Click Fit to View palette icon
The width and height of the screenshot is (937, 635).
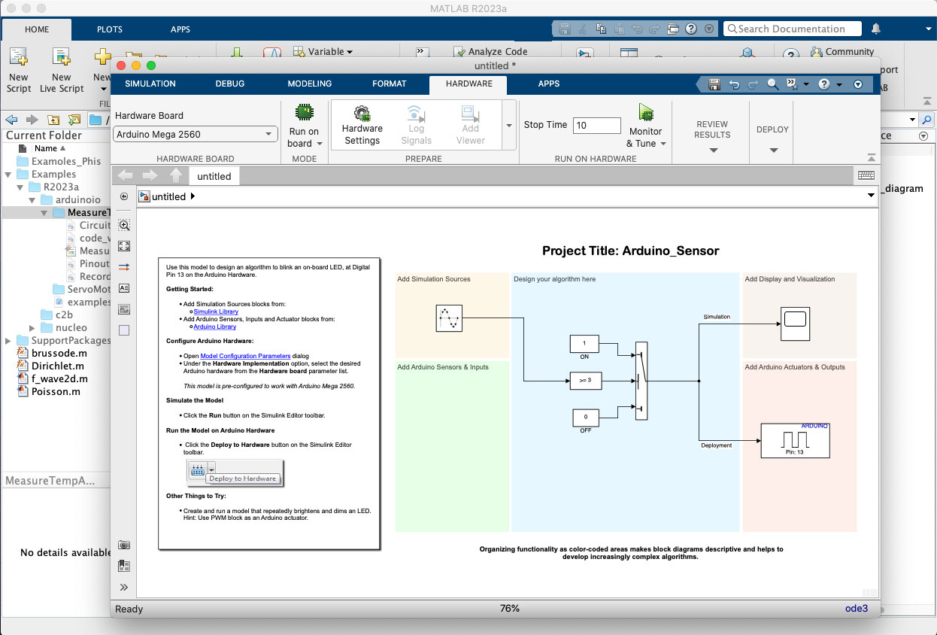click(x=125, y=246)
